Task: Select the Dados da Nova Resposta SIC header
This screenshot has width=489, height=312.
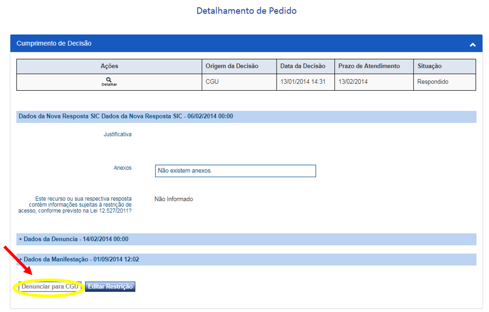Action: coord(125,116)
